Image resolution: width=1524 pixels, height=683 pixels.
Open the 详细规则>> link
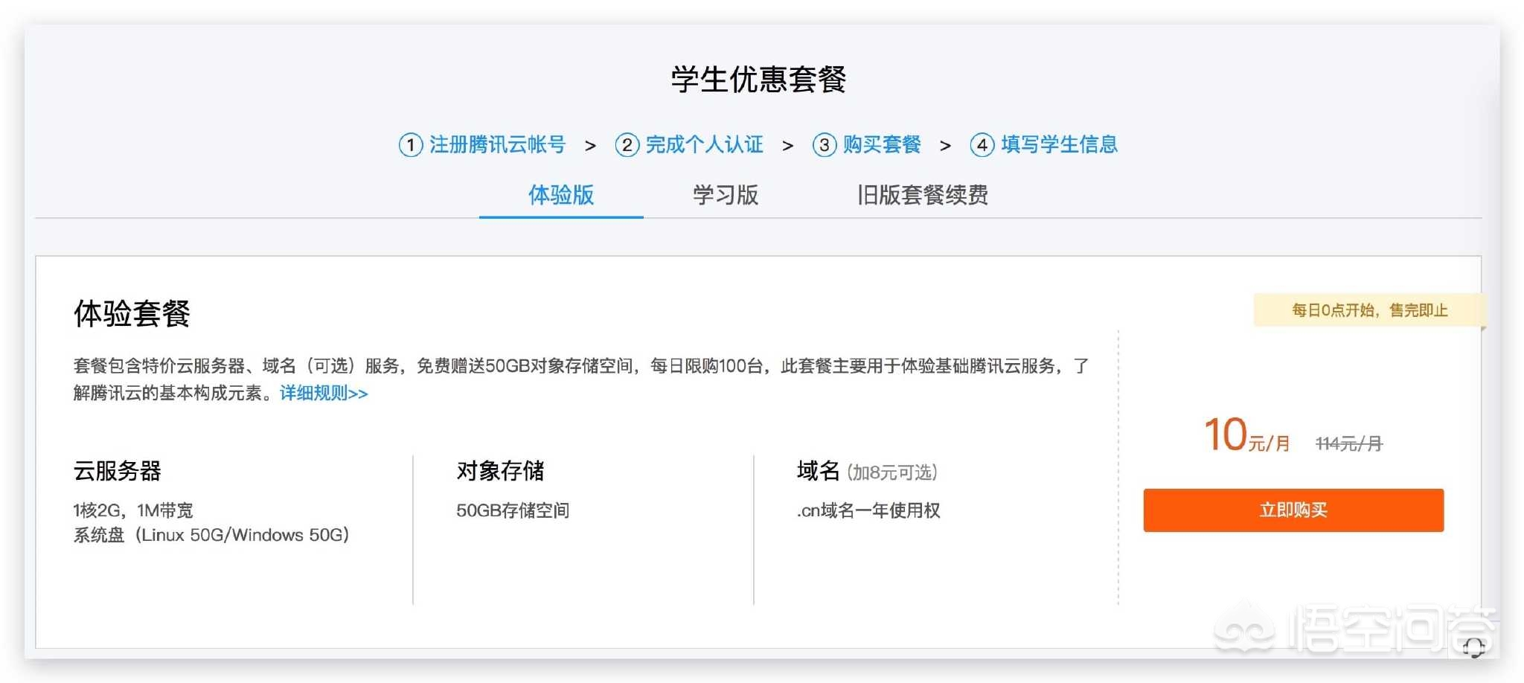324,393
